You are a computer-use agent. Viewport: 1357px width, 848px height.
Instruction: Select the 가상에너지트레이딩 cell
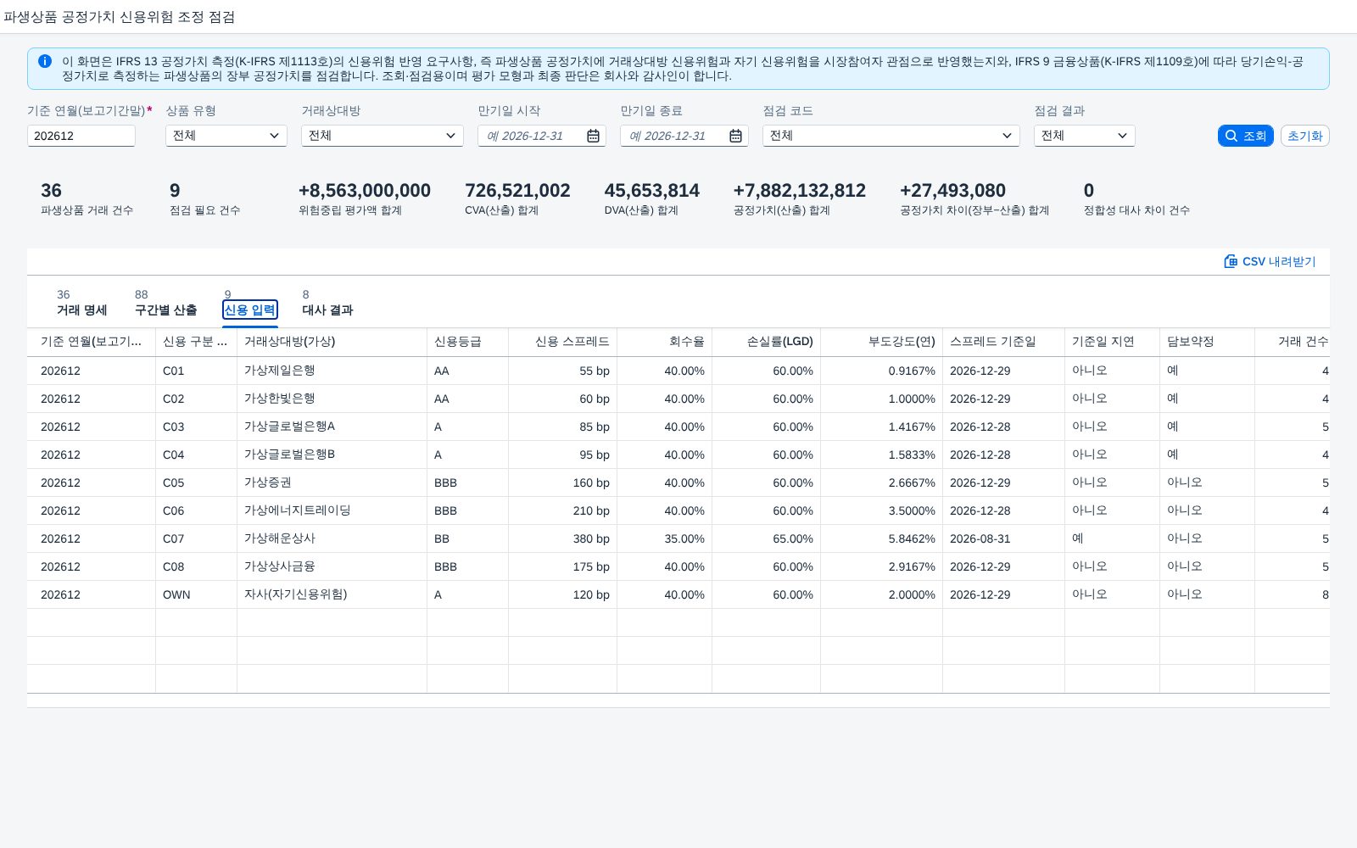point(332,510)
